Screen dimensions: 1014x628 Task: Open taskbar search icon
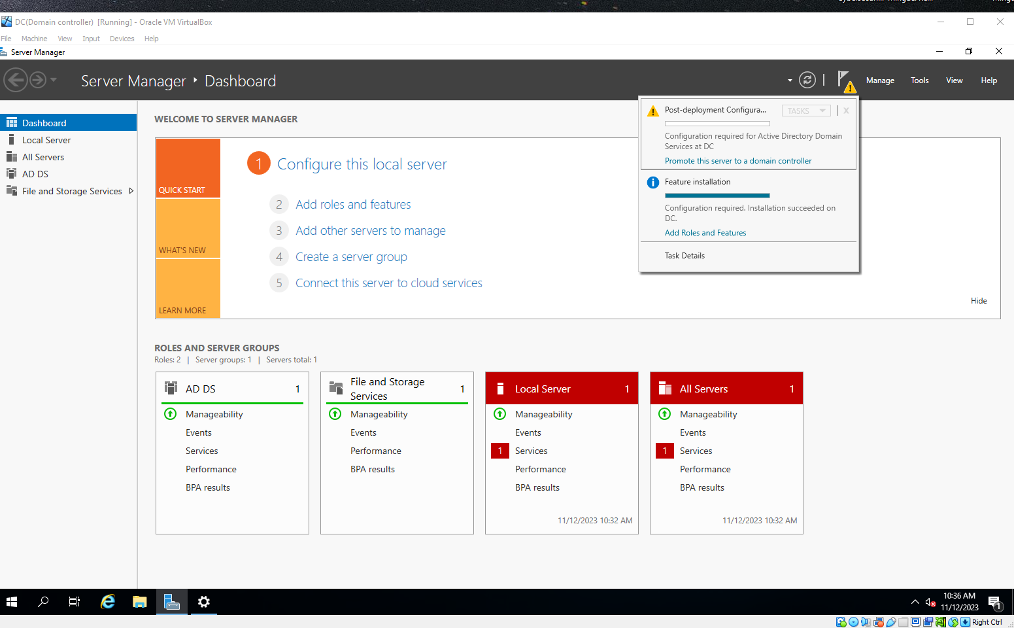click(x=43, y=602)
